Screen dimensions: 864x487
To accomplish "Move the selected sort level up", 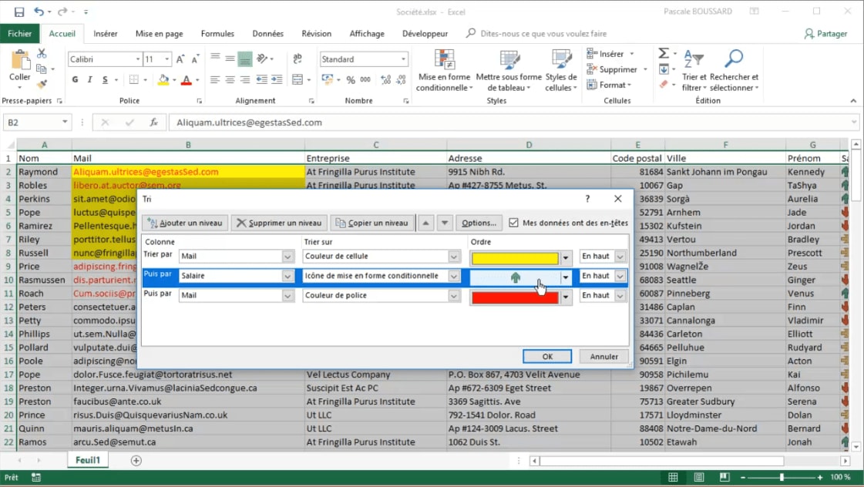I will coord(425,223).
